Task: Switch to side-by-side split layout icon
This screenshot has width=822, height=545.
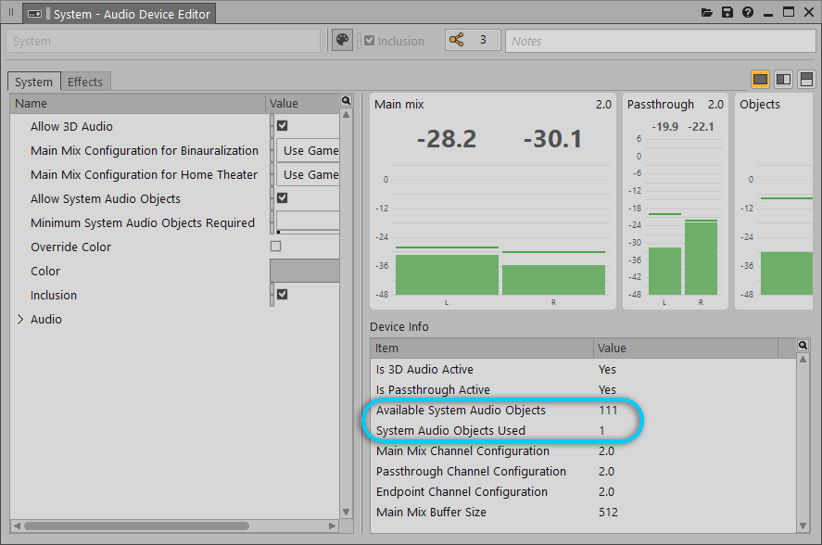Action: point(783,80)
